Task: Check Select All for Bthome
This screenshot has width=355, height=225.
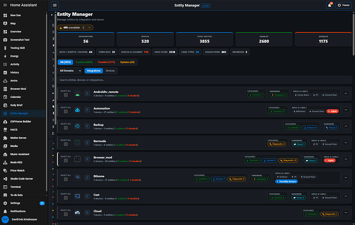Action: click(x=66, y=179)
